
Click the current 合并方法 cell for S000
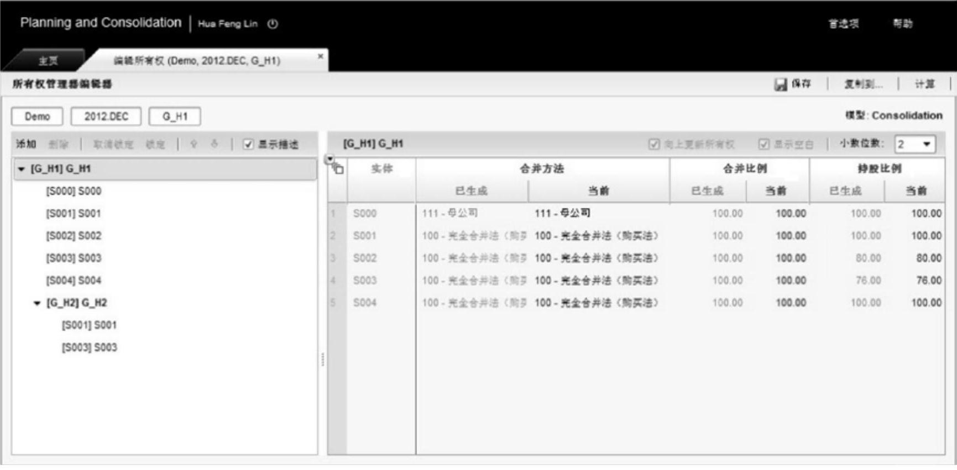tap(599, 214)
